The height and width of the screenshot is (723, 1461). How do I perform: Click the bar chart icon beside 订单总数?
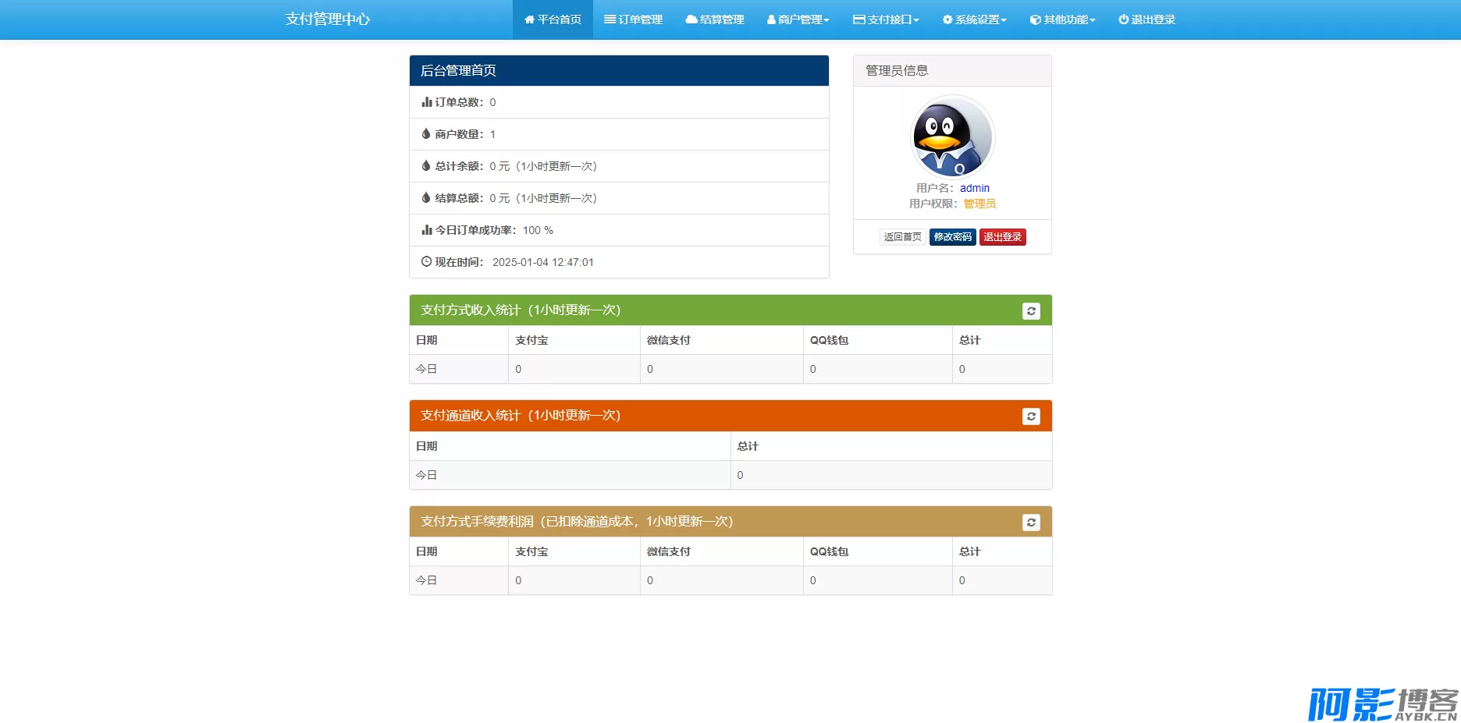pos(426,102)
